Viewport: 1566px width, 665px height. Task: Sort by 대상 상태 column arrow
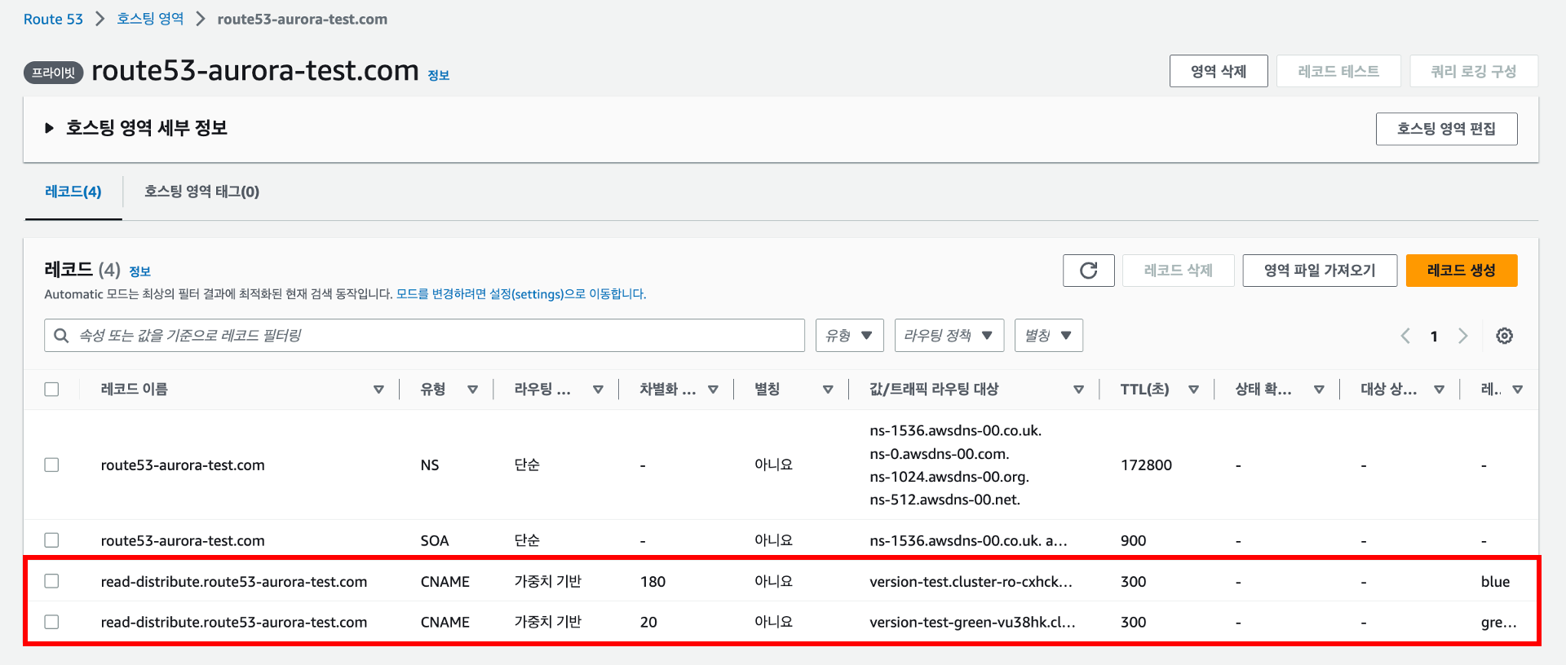click(1439, 390)
